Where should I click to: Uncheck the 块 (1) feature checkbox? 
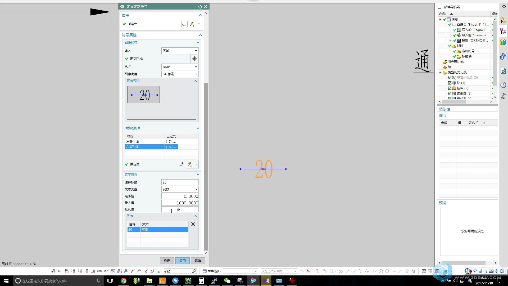point(450,83)
